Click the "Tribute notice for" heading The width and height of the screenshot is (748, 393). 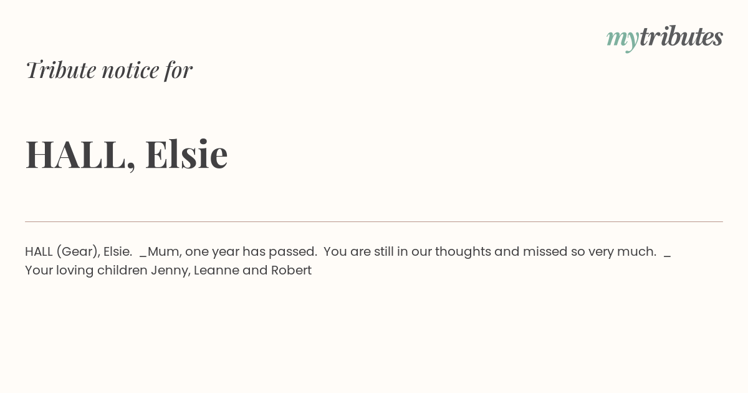(x=108, y=70)
